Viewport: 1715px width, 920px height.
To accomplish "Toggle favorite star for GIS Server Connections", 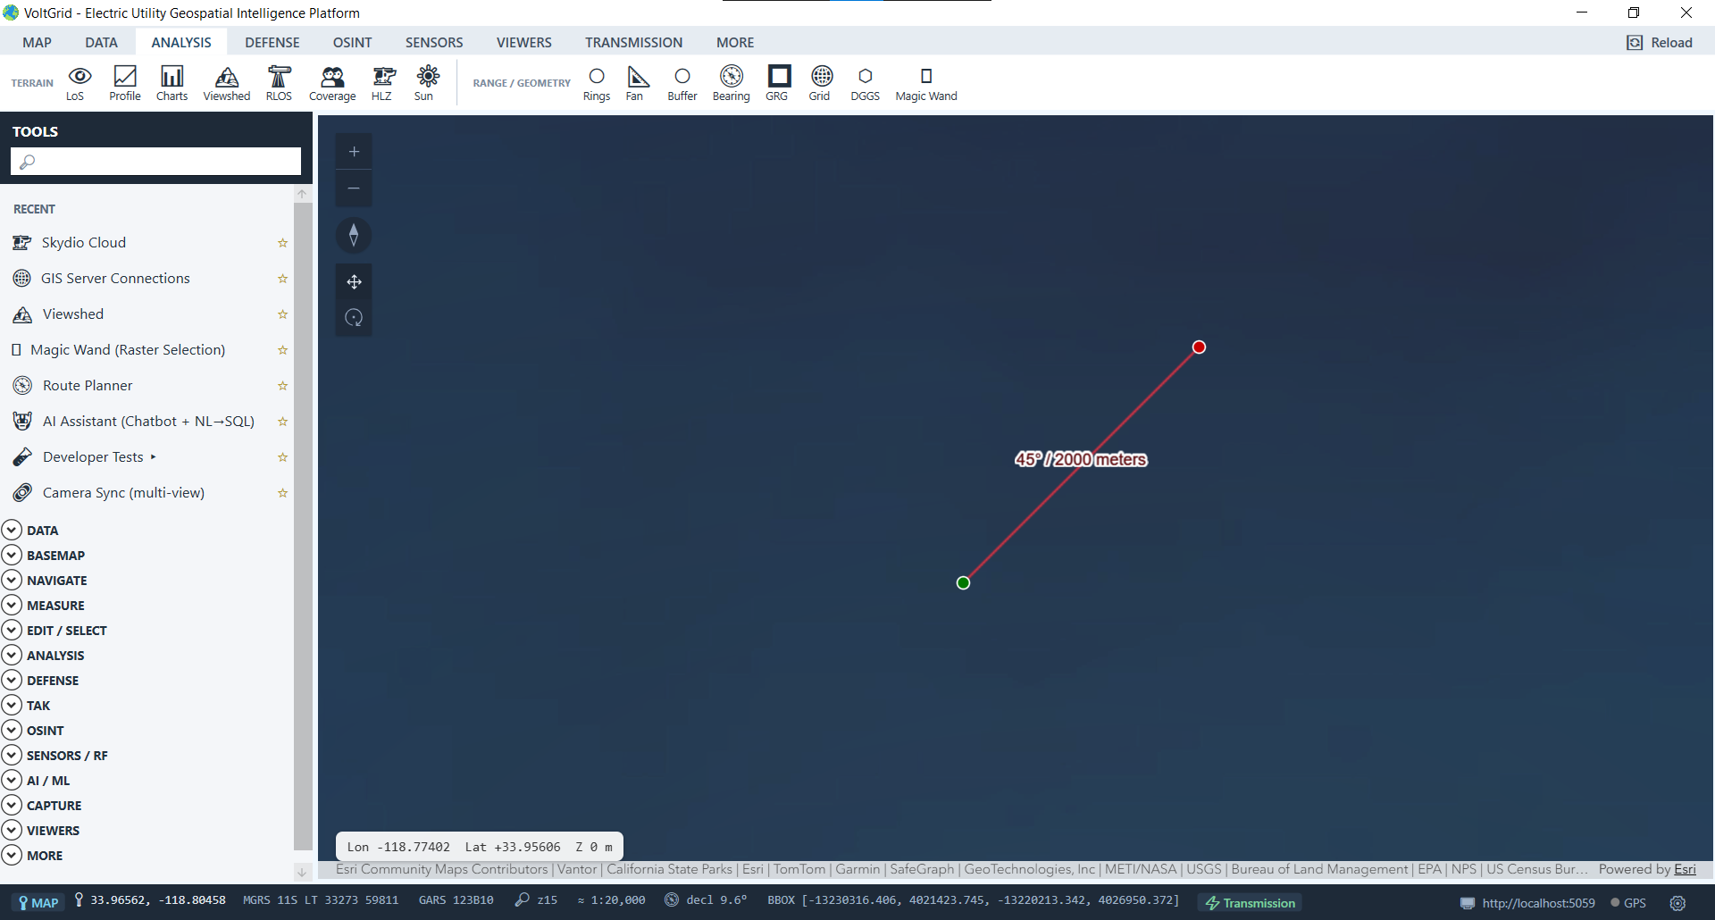I will pyautogui.click(x=283, y=279).
